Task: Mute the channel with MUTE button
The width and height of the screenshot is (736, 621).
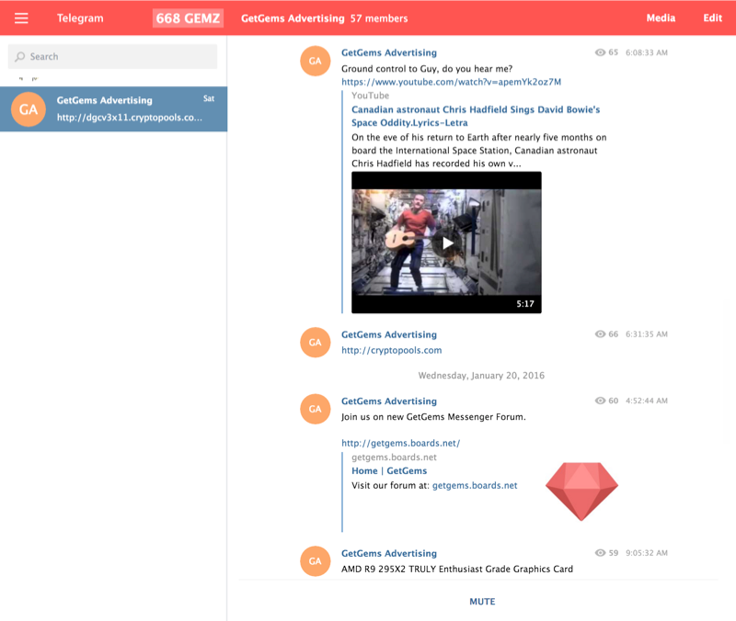Action: pyautogui.click(x=482, y=602)
